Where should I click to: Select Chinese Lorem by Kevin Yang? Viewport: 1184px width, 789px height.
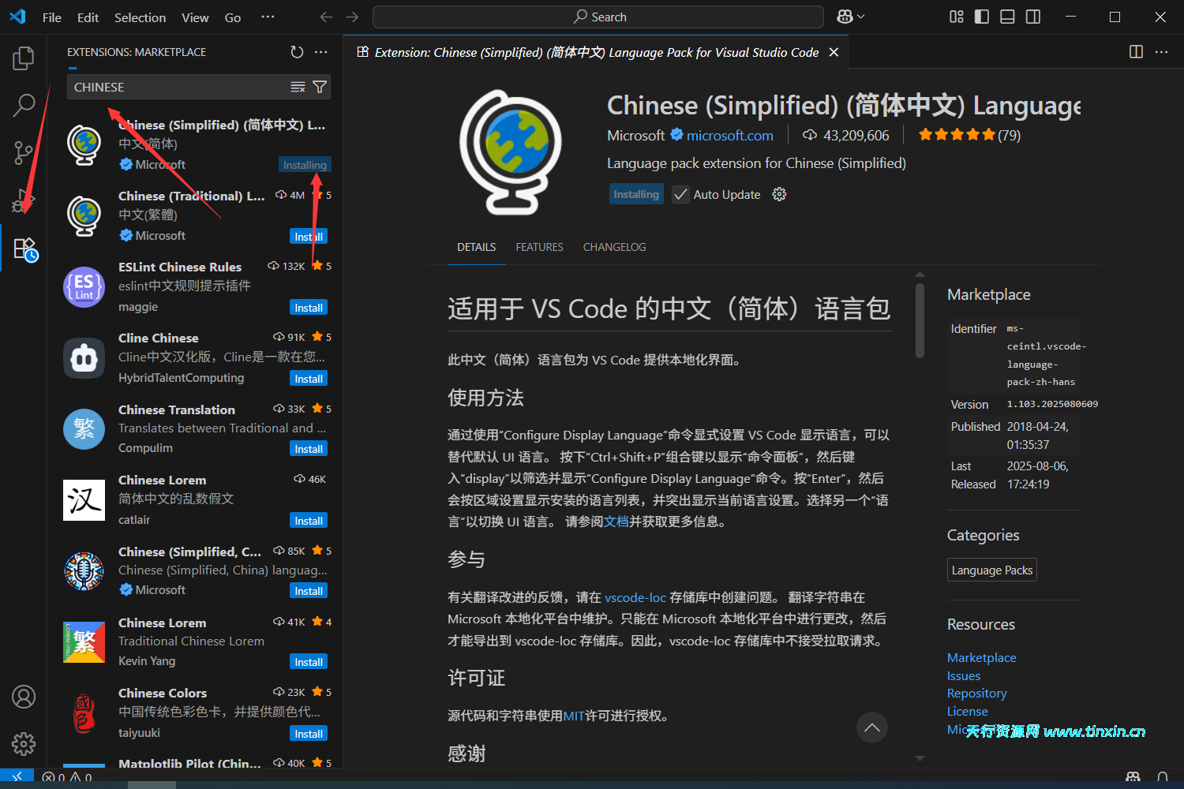(196, 642)
